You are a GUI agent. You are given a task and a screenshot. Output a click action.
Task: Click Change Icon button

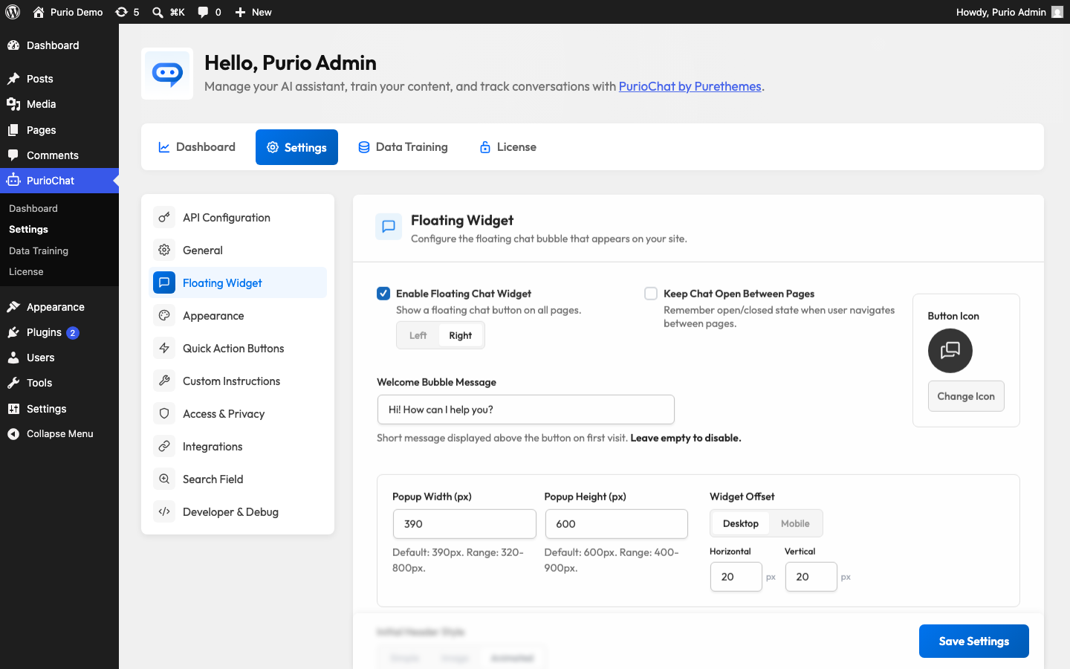point(966,396)
